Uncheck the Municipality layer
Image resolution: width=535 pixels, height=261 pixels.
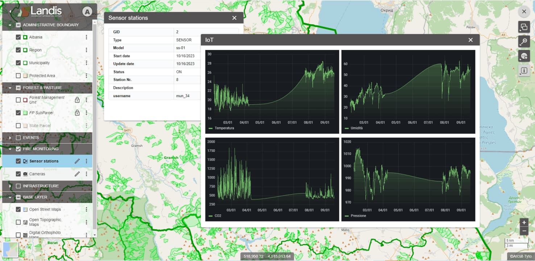click(x=18, y=63)
